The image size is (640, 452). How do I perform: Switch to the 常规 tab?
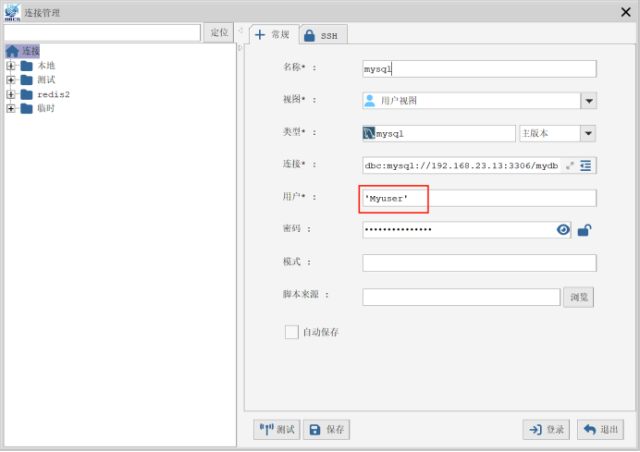coord(273,35)
